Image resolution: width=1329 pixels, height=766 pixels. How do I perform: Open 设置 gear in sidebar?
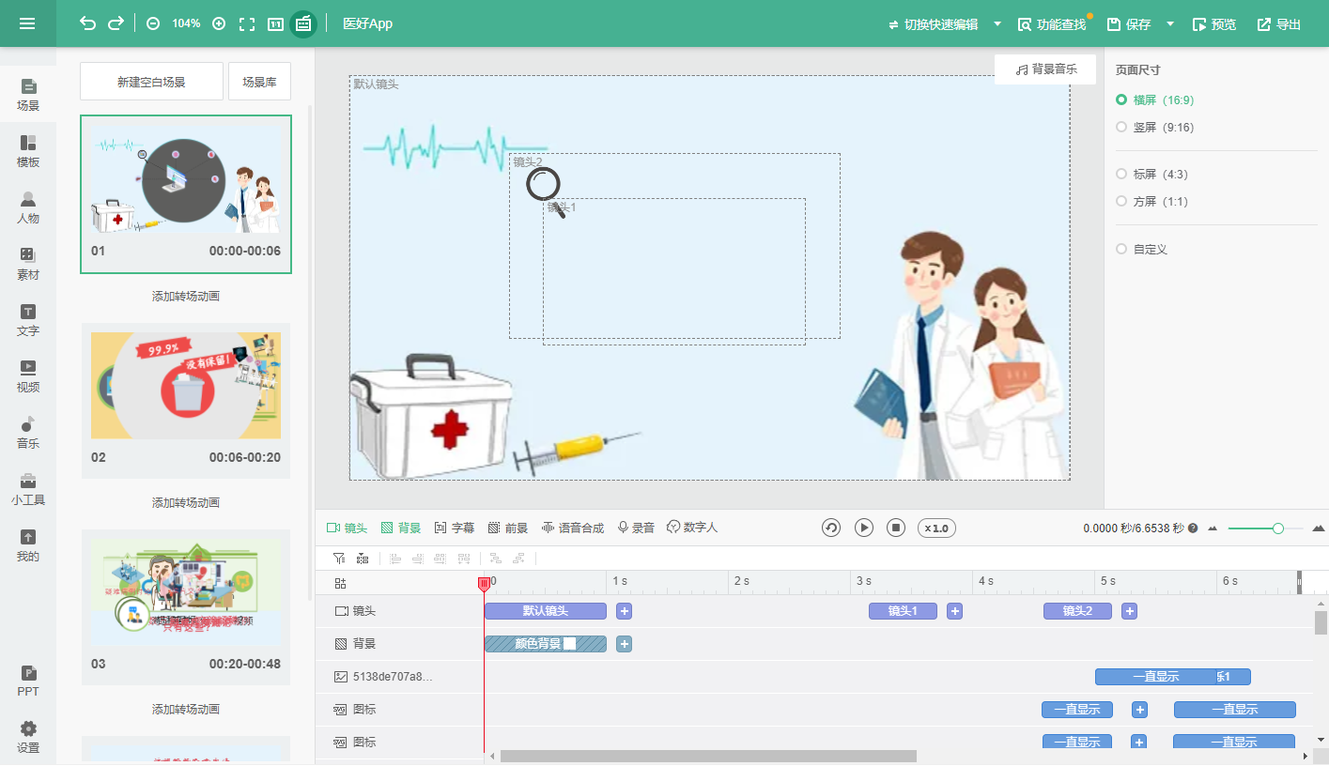[x=28, y=737]
